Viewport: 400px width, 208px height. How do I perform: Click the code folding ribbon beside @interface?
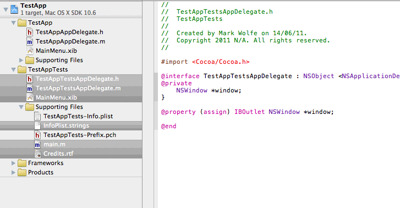coord(156,87)
